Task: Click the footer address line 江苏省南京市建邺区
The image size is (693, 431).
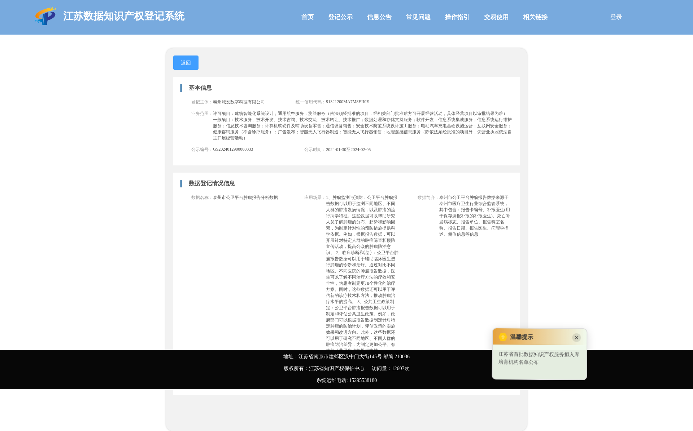Action: 346,356
